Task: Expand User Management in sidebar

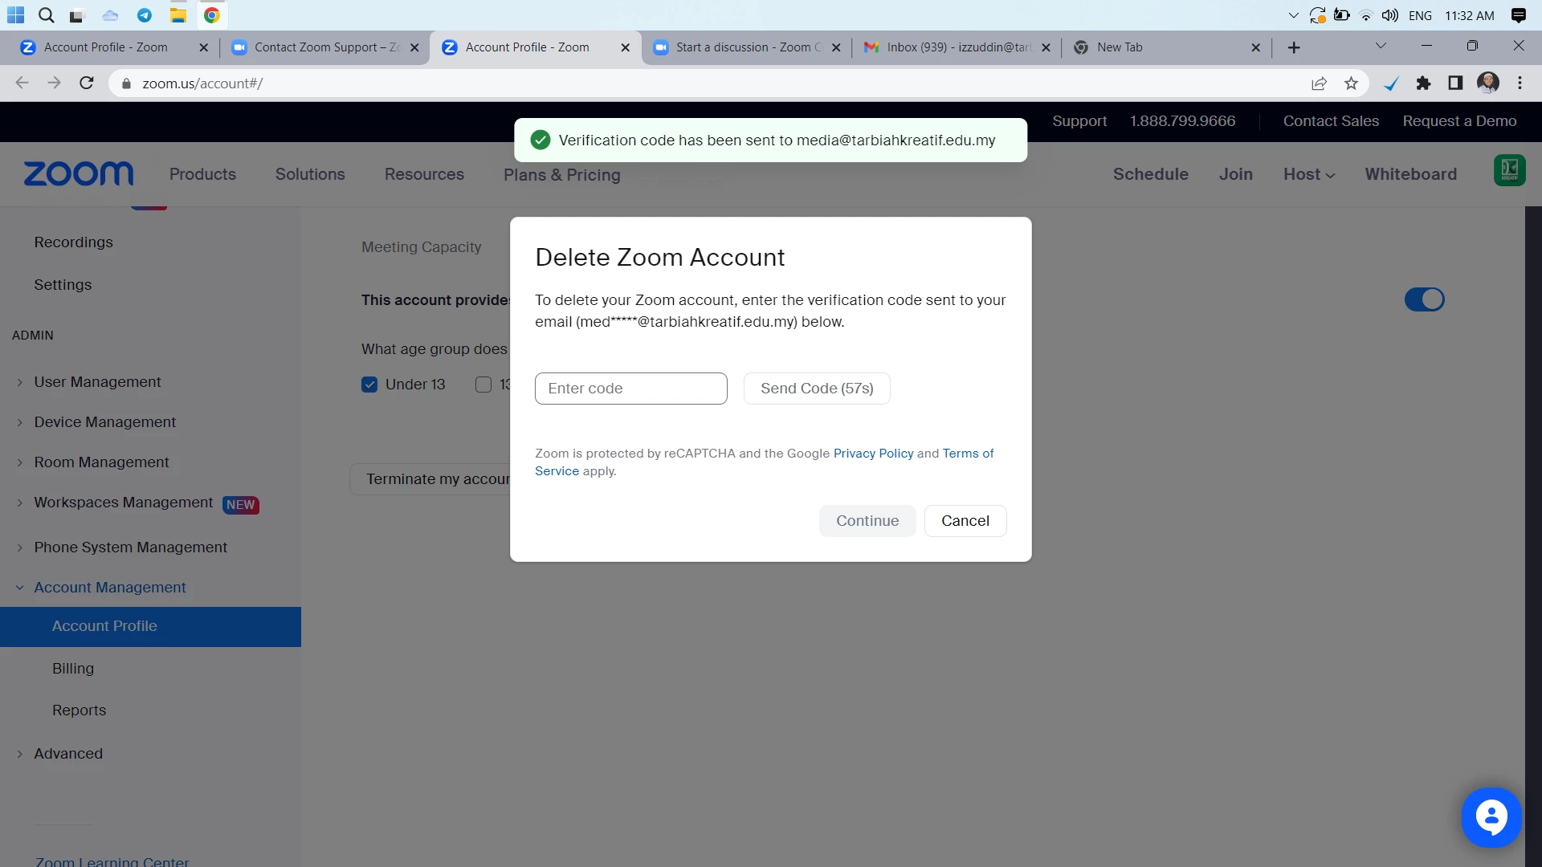Action: [x=97, y=382]
